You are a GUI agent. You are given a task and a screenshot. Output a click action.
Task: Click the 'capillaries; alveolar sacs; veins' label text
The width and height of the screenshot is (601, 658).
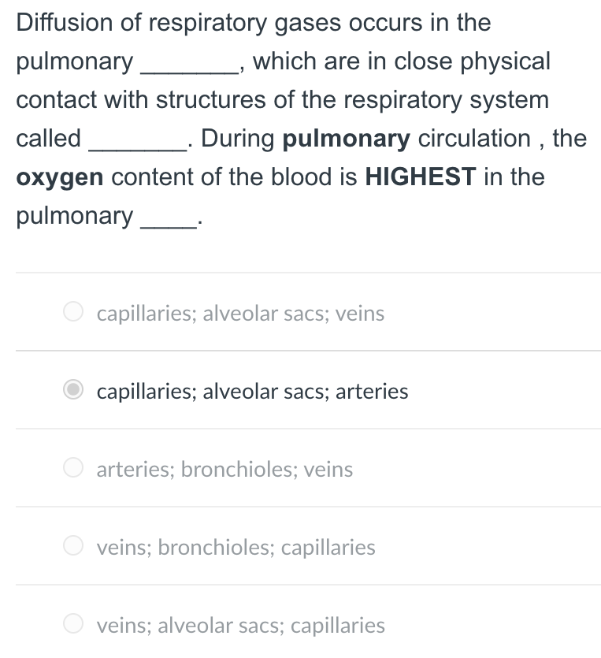(239, 313)
